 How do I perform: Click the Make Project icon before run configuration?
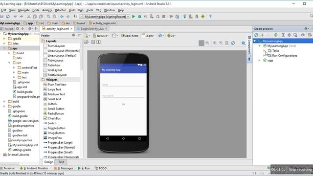tap(75, 17)
